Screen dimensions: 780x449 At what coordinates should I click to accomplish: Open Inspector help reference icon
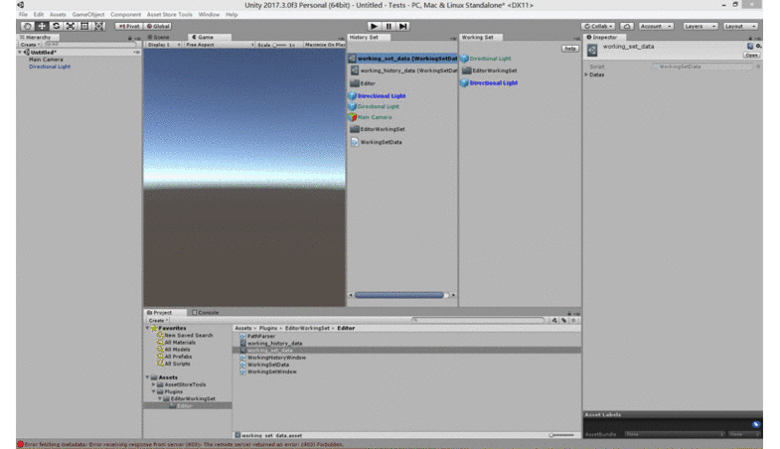(x=750, y=46)
